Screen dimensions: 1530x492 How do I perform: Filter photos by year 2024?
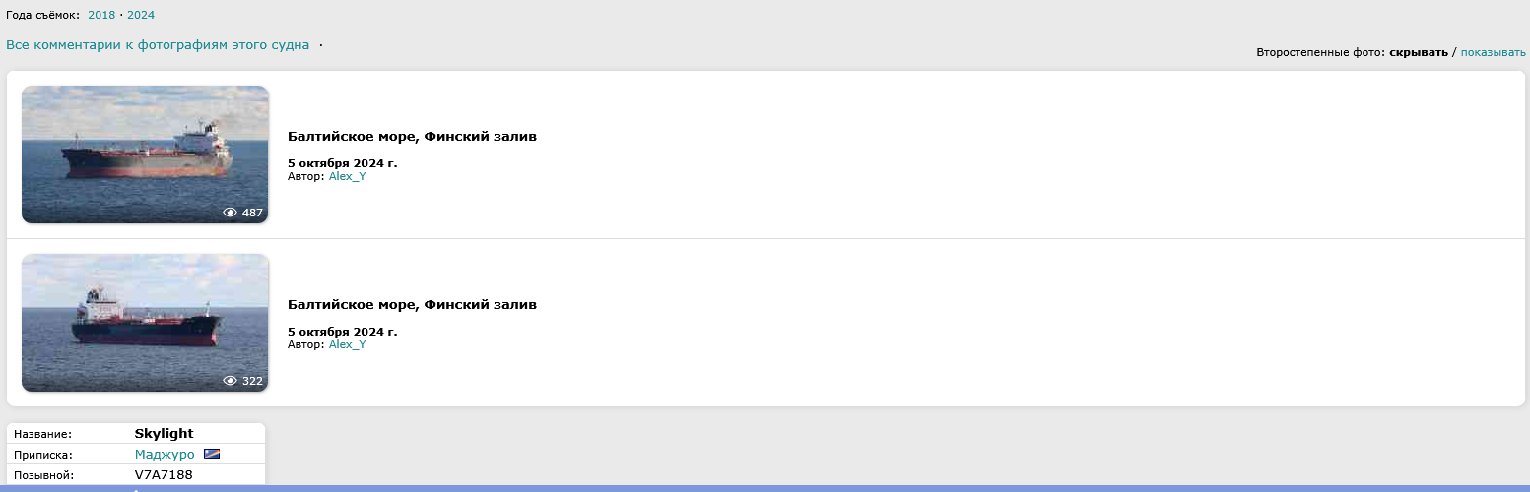click(141, 15)
